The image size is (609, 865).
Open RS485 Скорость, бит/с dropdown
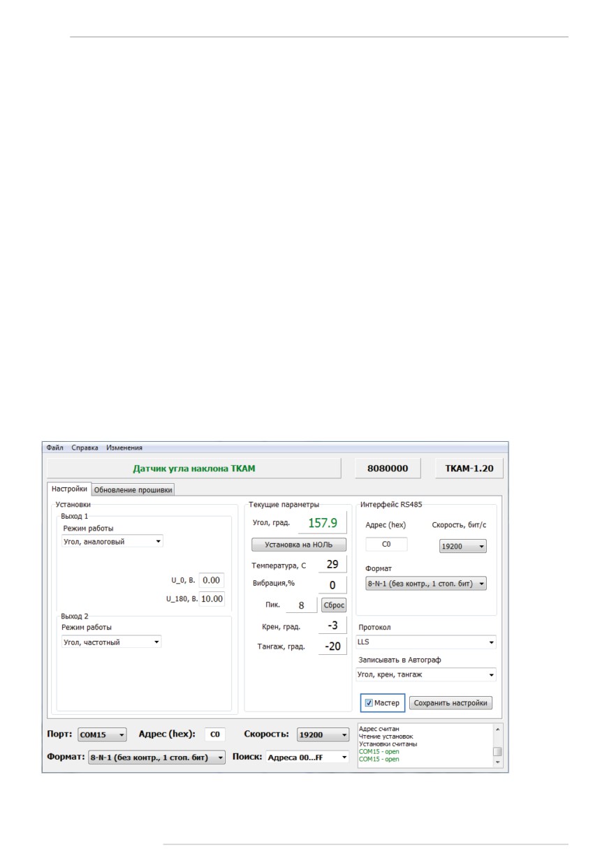coord(463,547)
